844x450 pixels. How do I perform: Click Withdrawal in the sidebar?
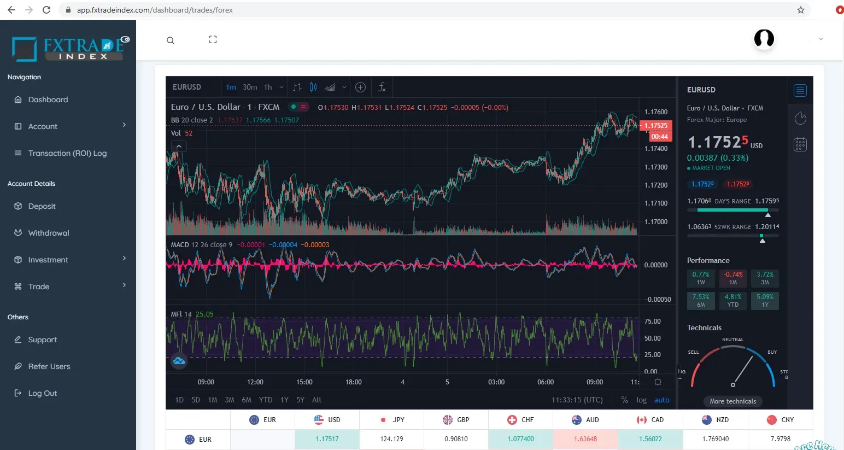pos(48,233)
